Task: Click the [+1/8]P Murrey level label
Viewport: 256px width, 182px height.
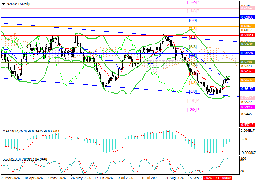Action: point(193,11)
